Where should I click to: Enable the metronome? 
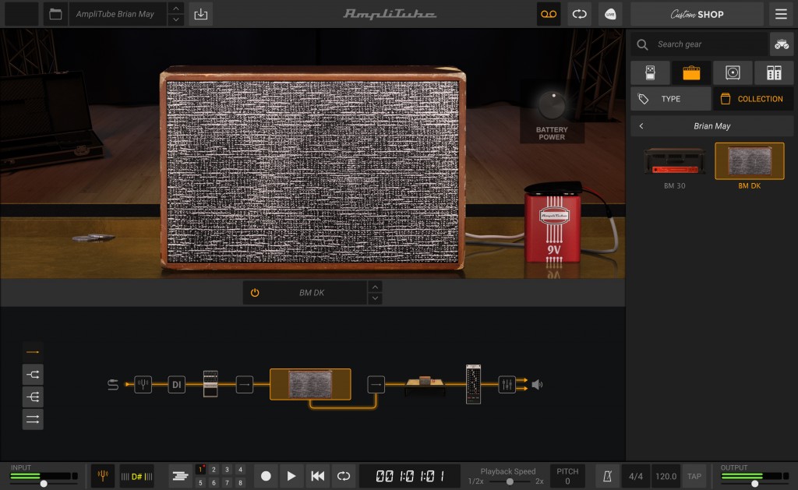click(x=606, y=476)
